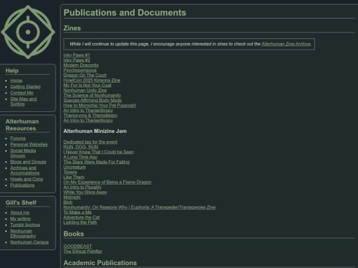Viewport: 358px width, 268px height.
Task: Click the site logo emblem
Action: (28, 32)
